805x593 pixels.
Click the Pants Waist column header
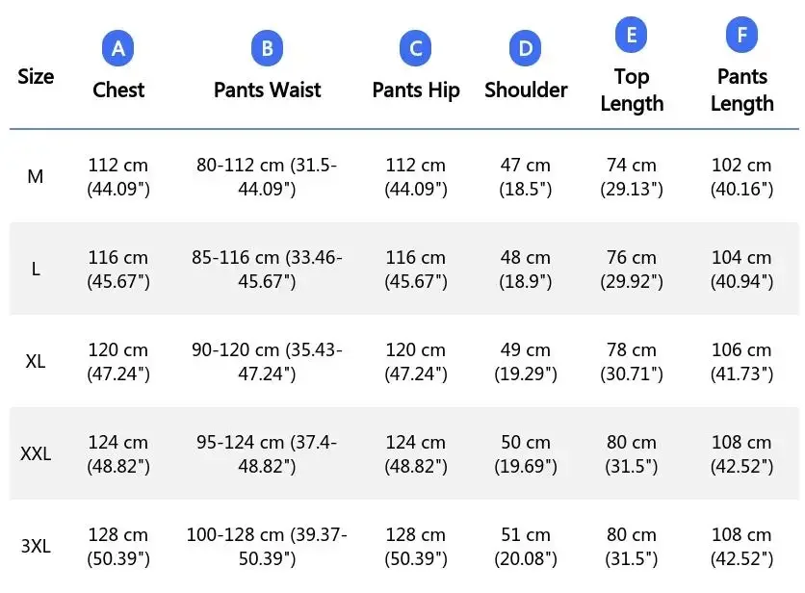[267, 90]
